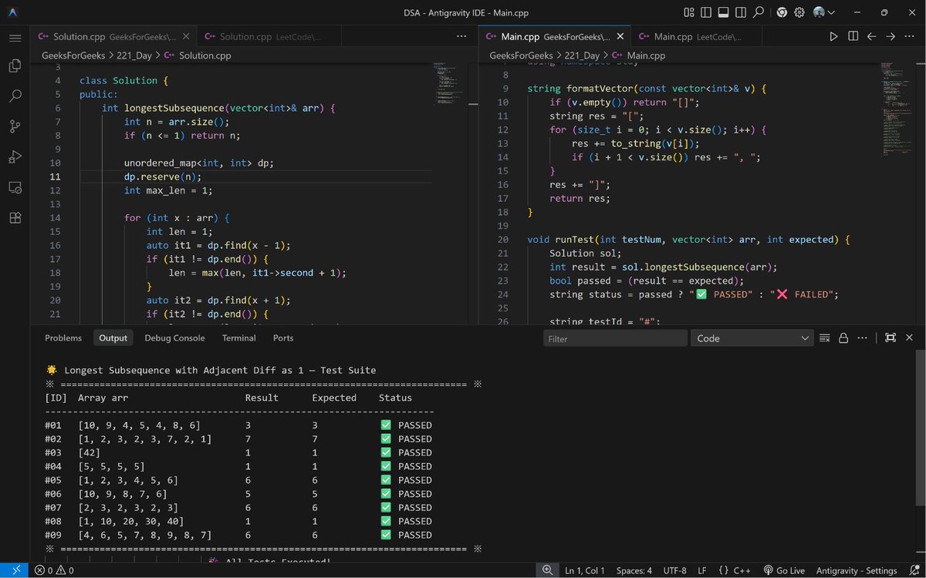
Task: Click the output row "#03 [42]"
Action: pos(239,452)
